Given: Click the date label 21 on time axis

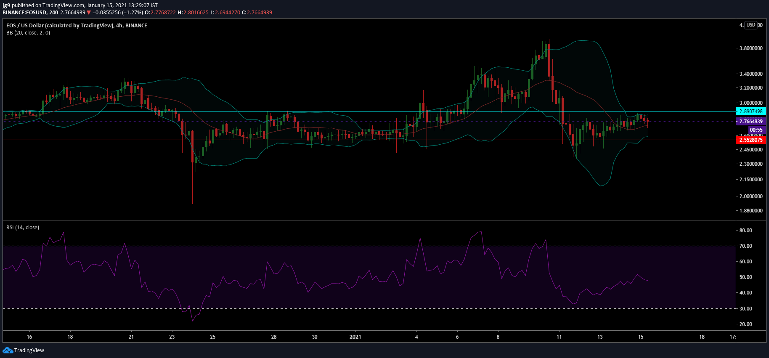Looking at the screenshot, I should click(x=131, y=337).
